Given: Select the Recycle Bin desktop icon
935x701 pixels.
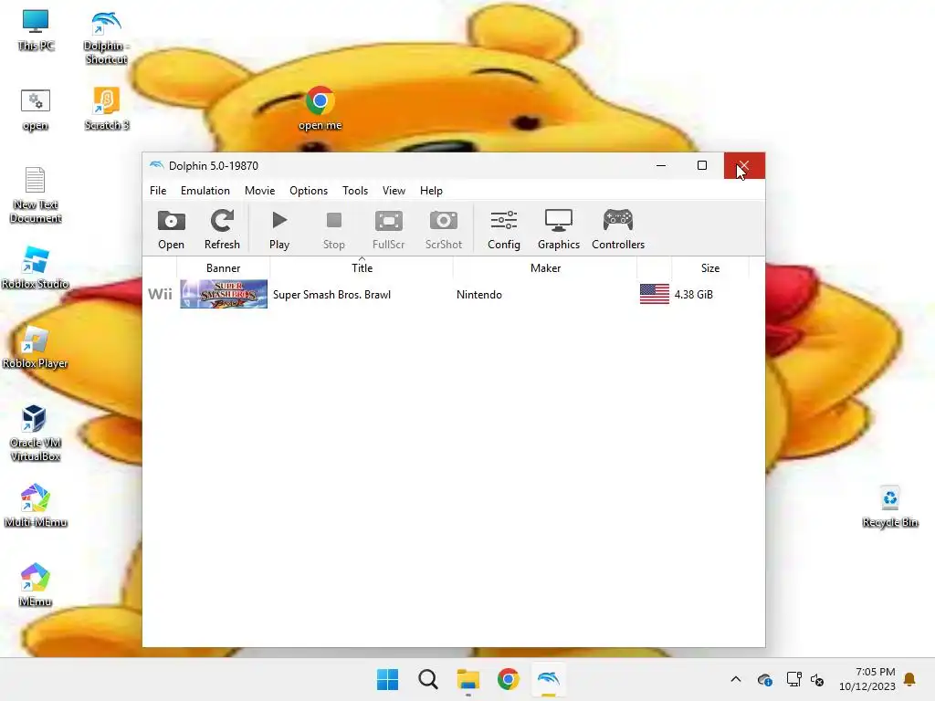Looking at the screenshot, I should point(889,507).
